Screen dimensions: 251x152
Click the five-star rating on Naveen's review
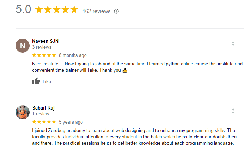click(x=44, y=55)
